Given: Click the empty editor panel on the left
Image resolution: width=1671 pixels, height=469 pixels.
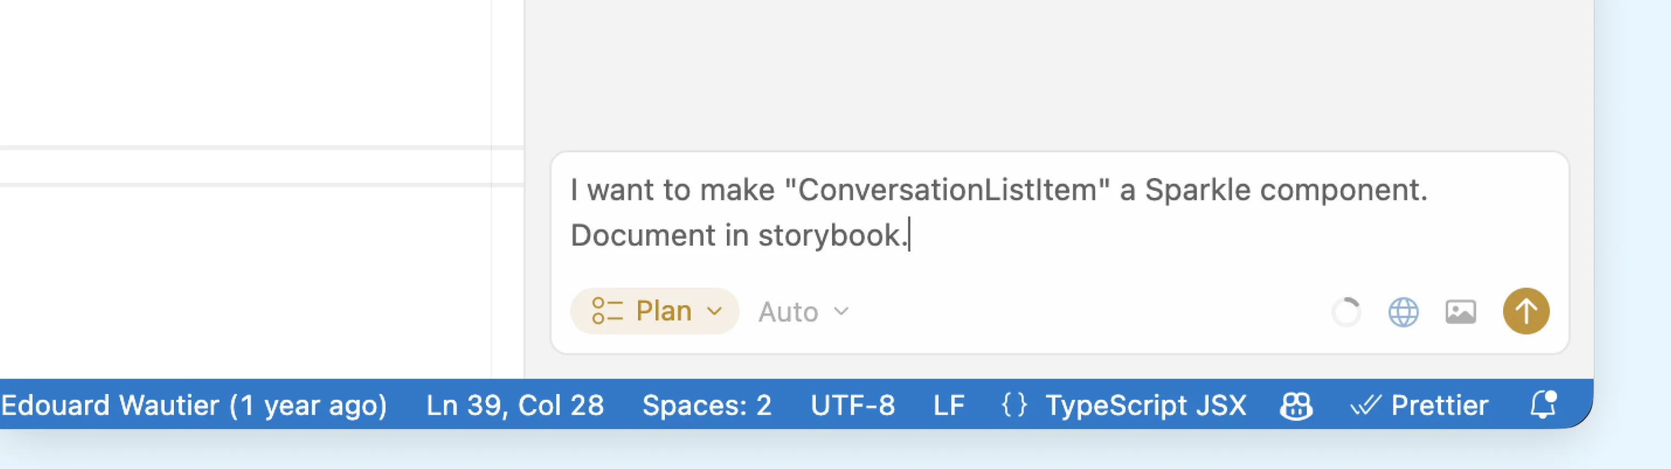Looking at the screenshot, I should 259,195.
